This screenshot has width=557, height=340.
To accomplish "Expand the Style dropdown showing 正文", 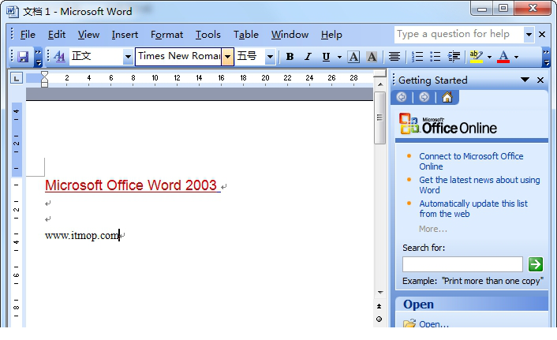I will click(x=128, y=57).
